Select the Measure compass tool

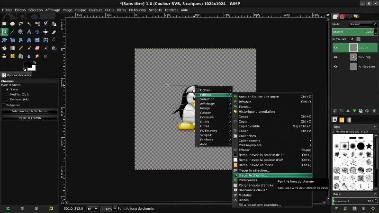tap(29, 32)
